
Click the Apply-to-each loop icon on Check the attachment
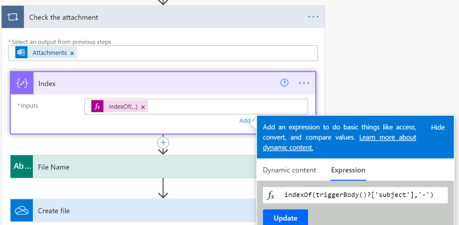pyautogui.click(x=13, y=17)
